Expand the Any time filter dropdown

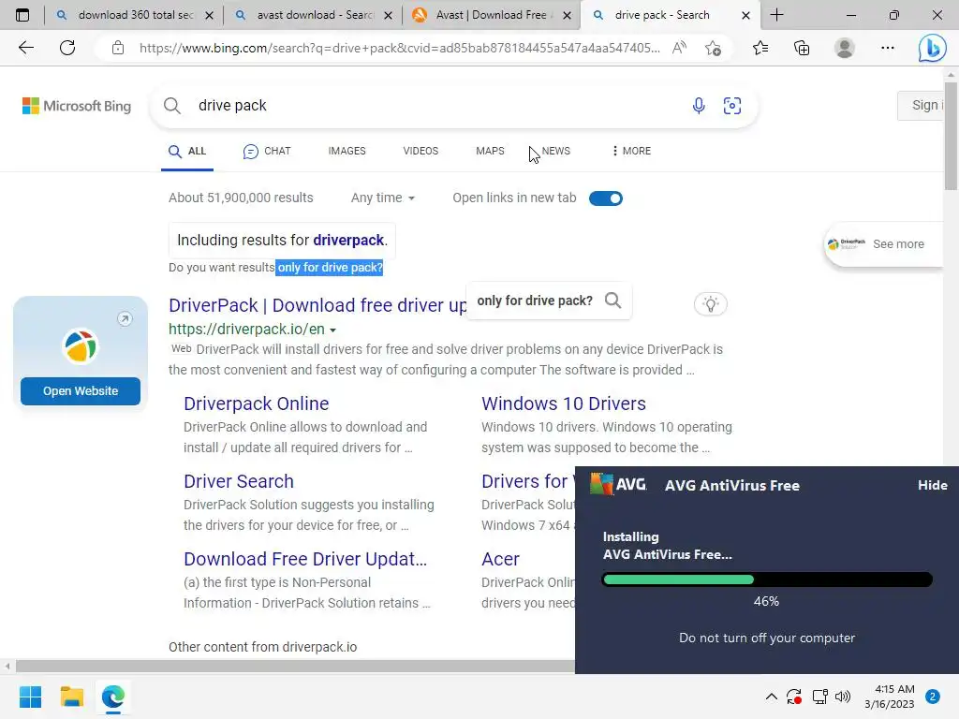[x=383, y=198]
